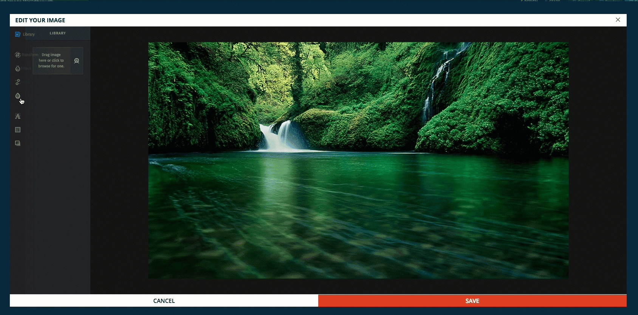Open the overlay layers icon at sidebar bottom

(x=17, y=143)
